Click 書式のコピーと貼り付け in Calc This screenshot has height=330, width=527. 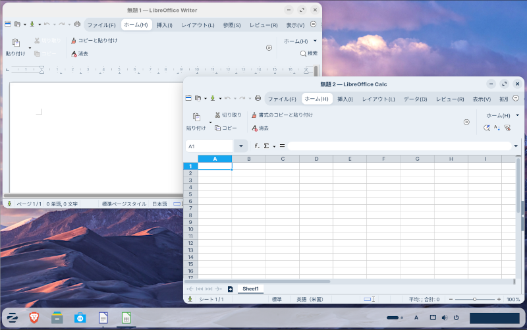283,115
